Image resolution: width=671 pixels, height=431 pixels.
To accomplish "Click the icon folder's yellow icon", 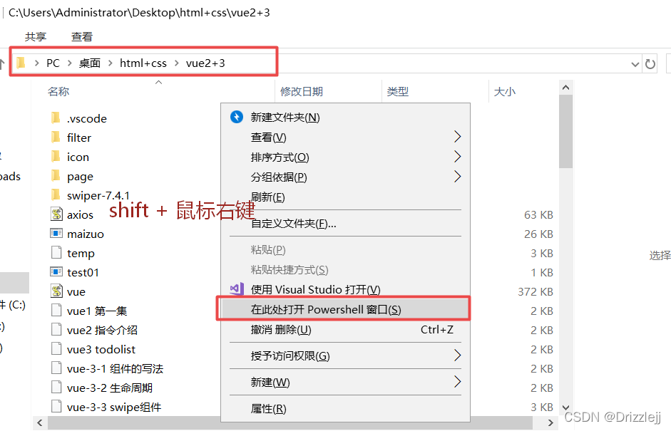I will coord(56,156).
